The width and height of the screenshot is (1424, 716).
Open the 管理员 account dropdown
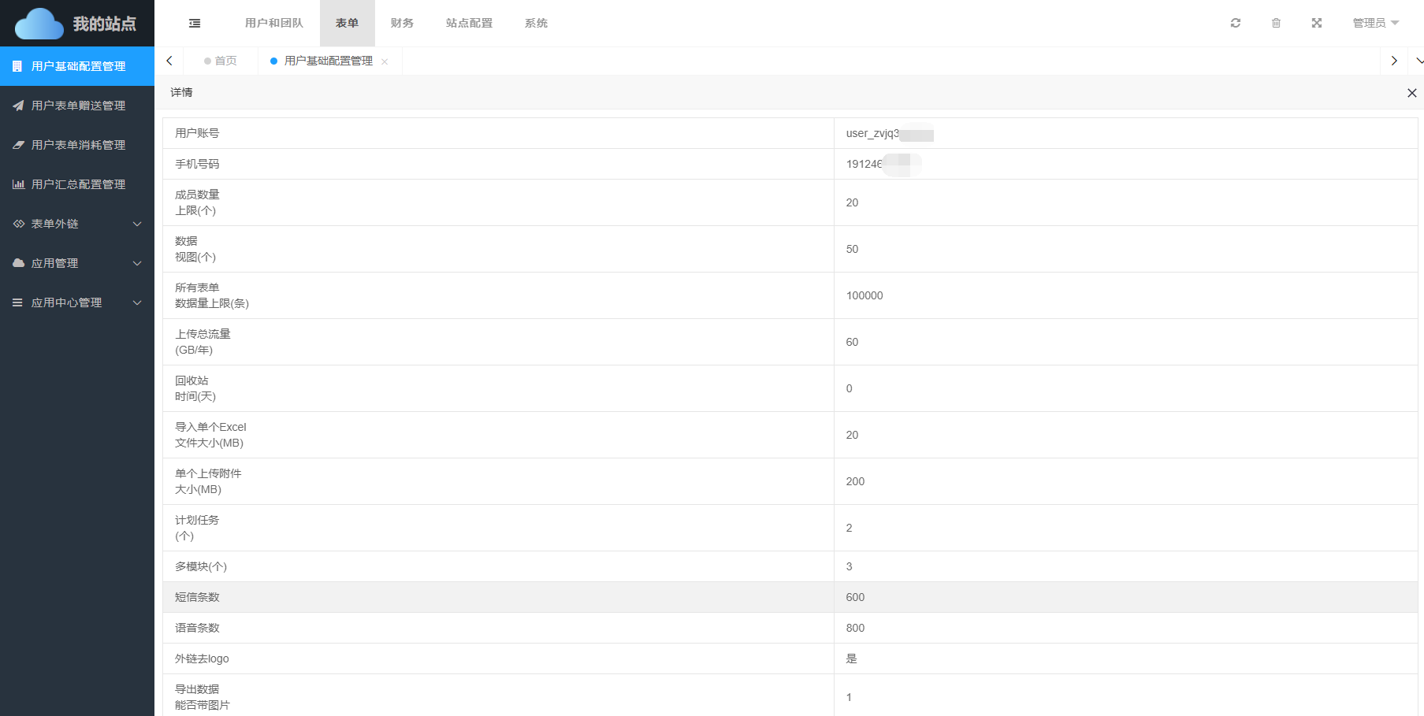[1375, 24]
